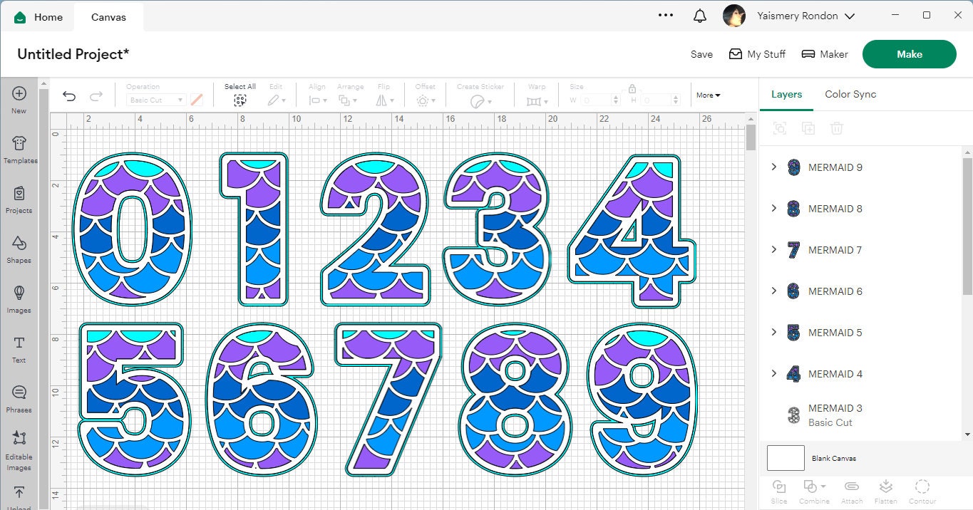Select the MERMAID 3 layer row

(x=860, y=415)
